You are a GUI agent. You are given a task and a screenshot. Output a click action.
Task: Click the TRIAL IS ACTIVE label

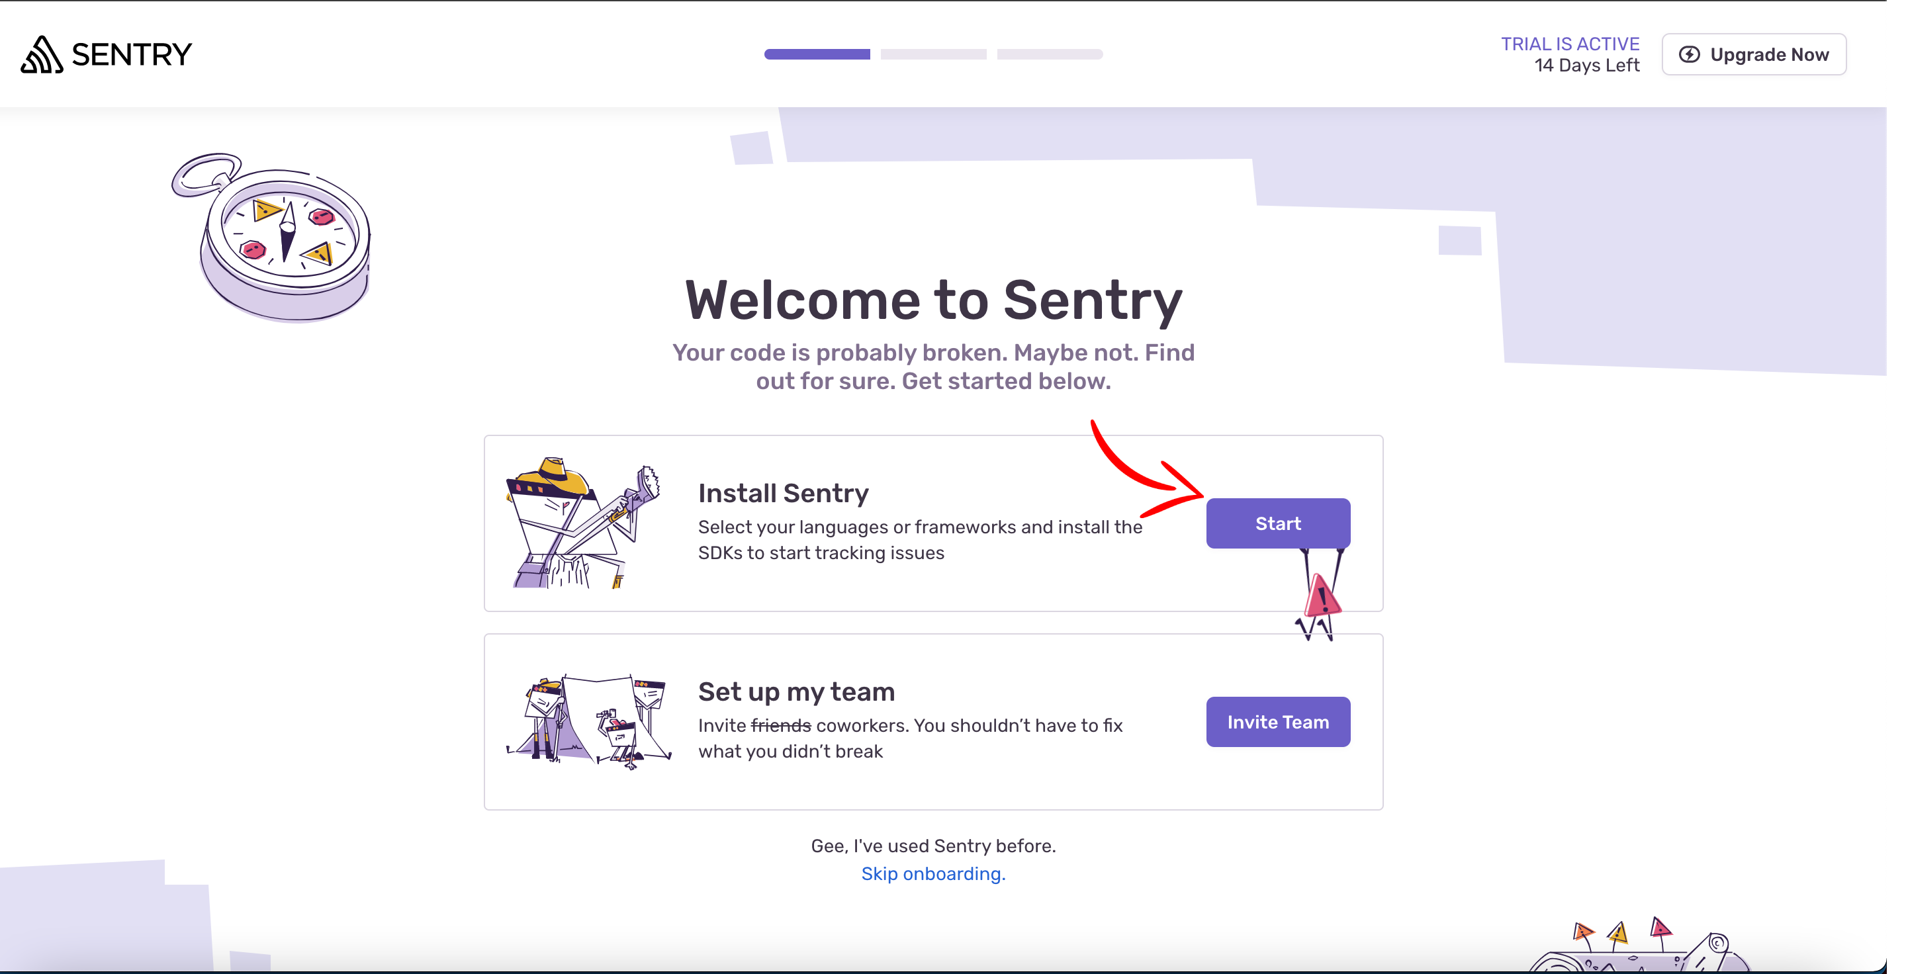1570,44
